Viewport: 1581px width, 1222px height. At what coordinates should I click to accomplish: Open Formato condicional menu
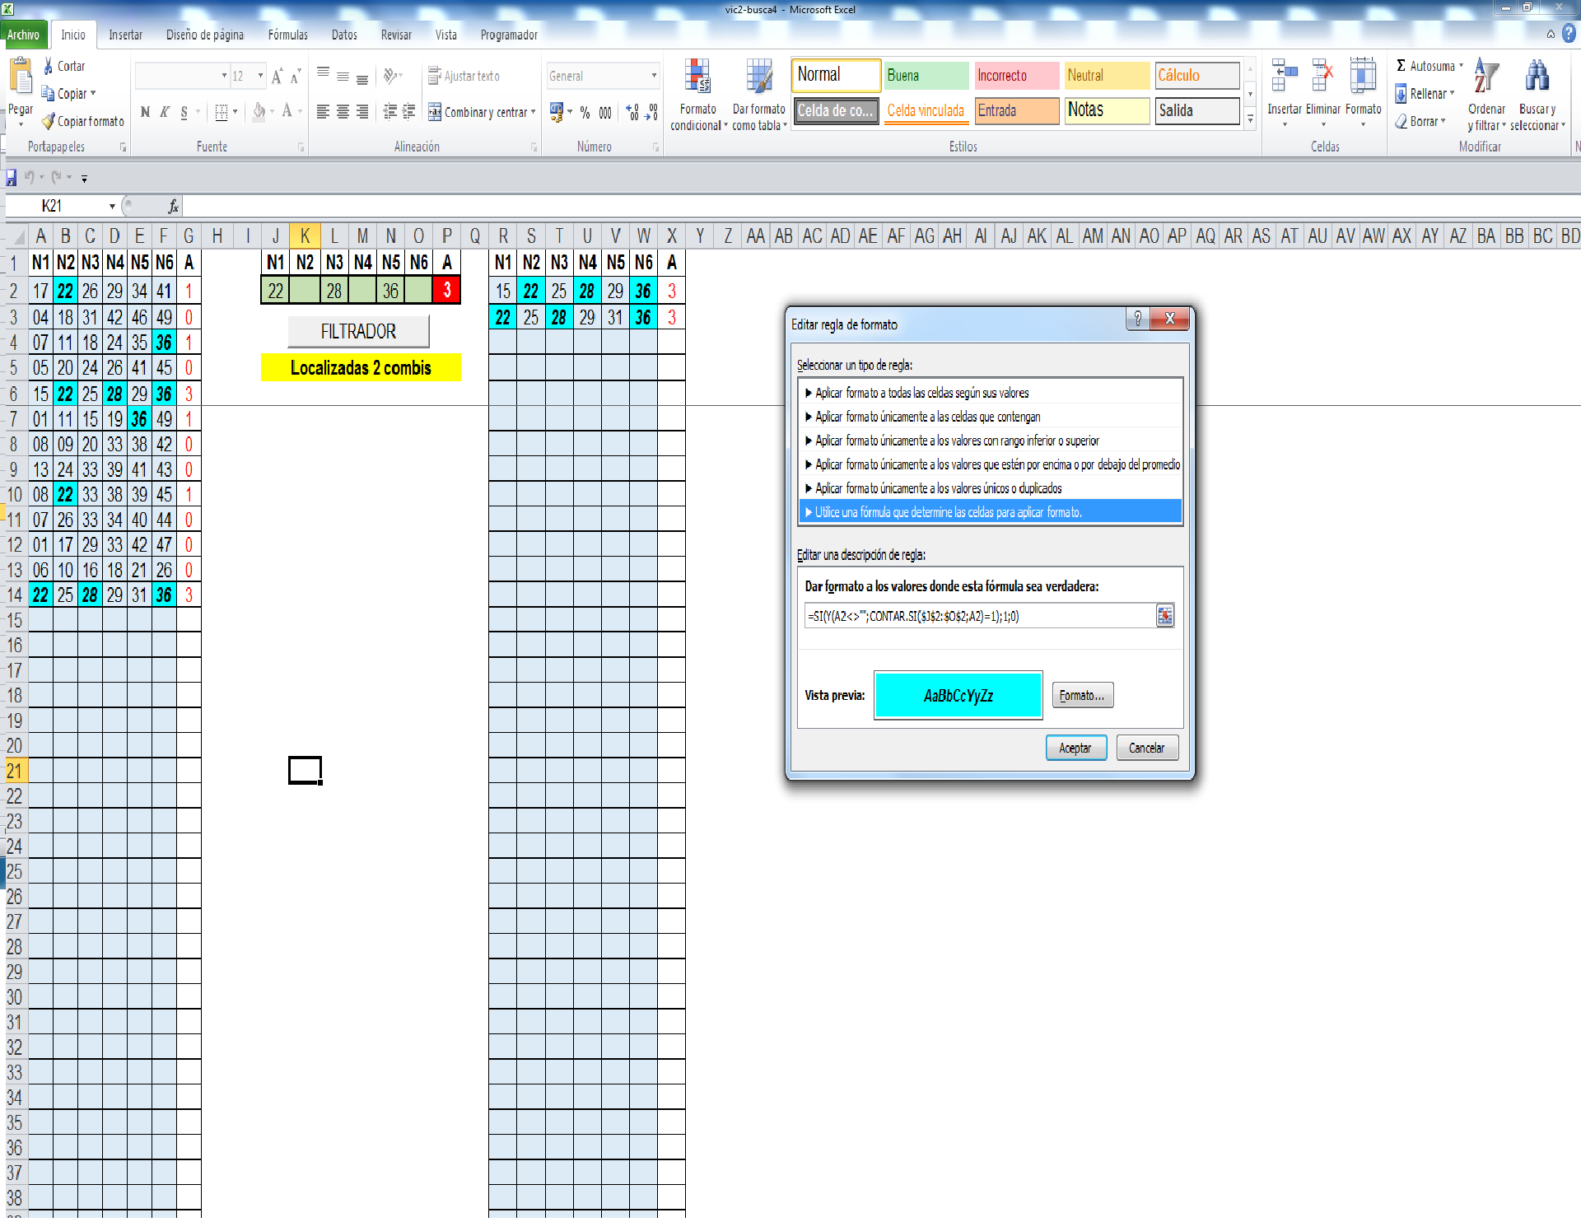[698, 94]
